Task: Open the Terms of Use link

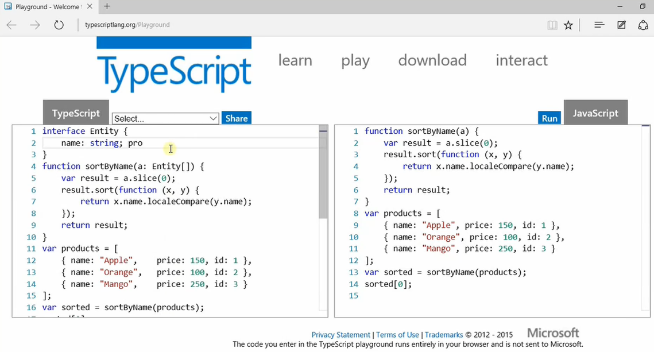Action: [397, 335]
